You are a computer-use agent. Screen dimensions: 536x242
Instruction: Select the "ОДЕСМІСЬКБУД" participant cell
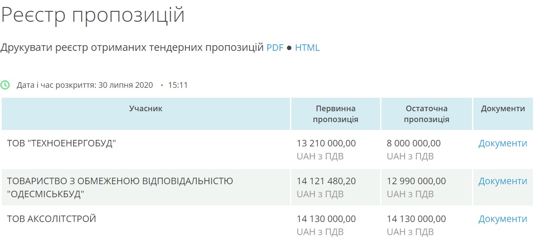pyautogui.click(x=146, y=187)
